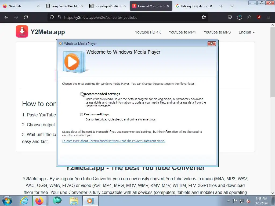Open the teal sphere app in taskbar
Image resolution: width=275 pixels, height=206 pixels.
(57, 201)
